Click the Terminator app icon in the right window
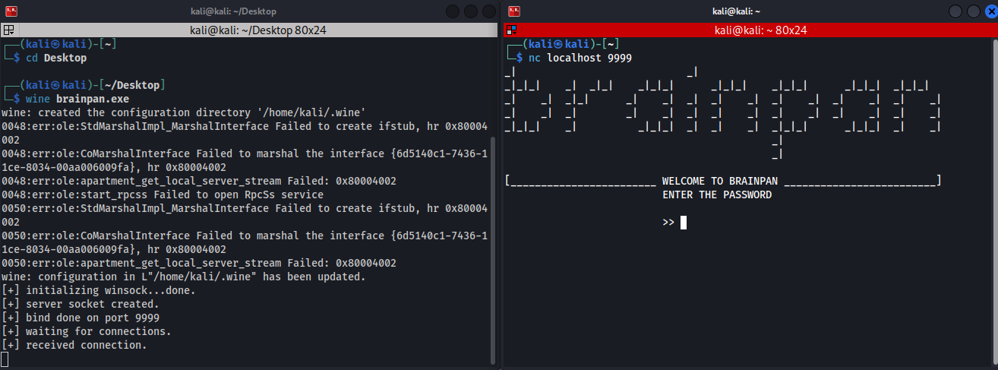The height and width of the screenshot is (370, 998). tap(514, 11)
